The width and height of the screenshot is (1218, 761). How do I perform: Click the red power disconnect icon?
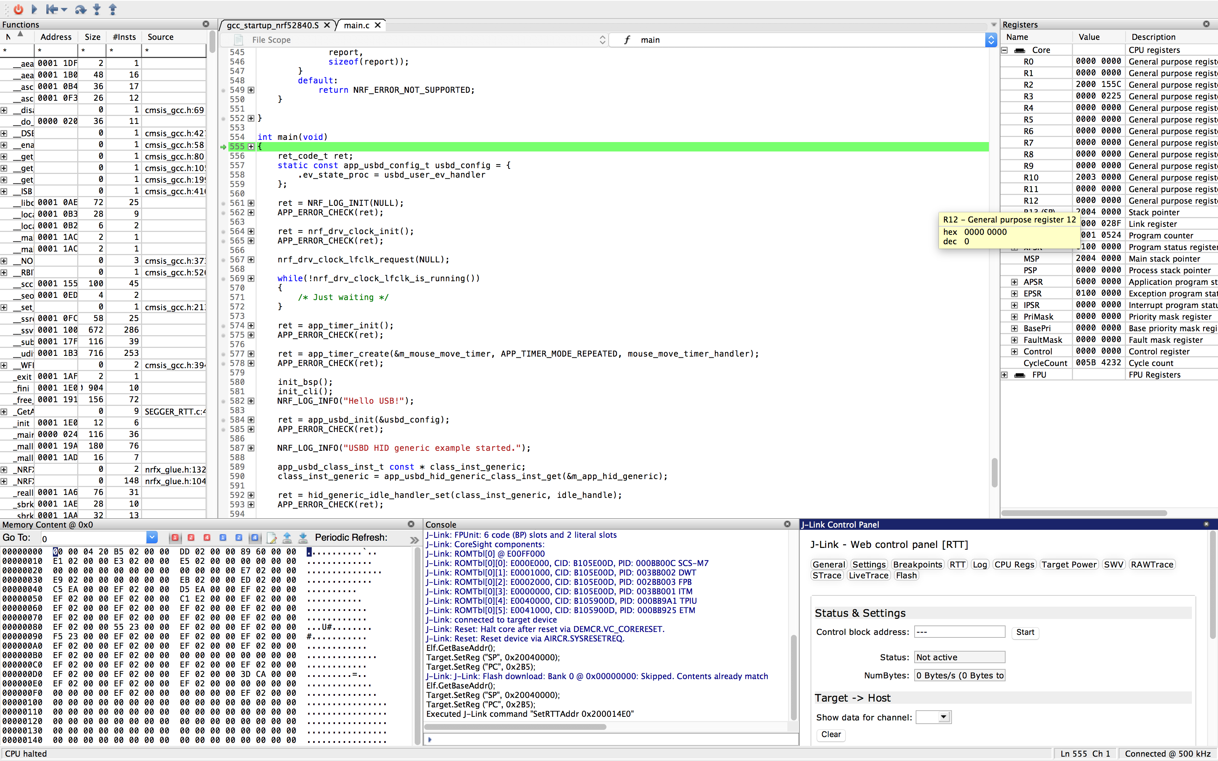point(18,9)
